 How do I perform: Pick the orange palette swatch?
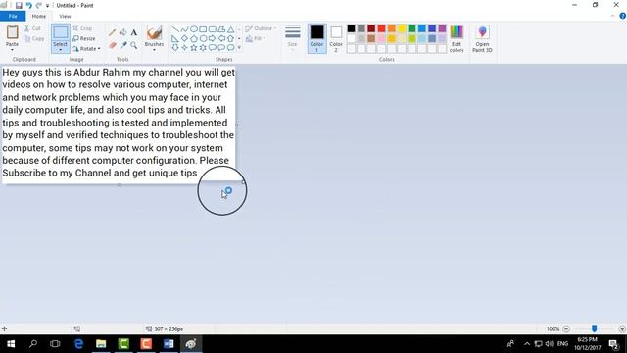click(392, 28)
